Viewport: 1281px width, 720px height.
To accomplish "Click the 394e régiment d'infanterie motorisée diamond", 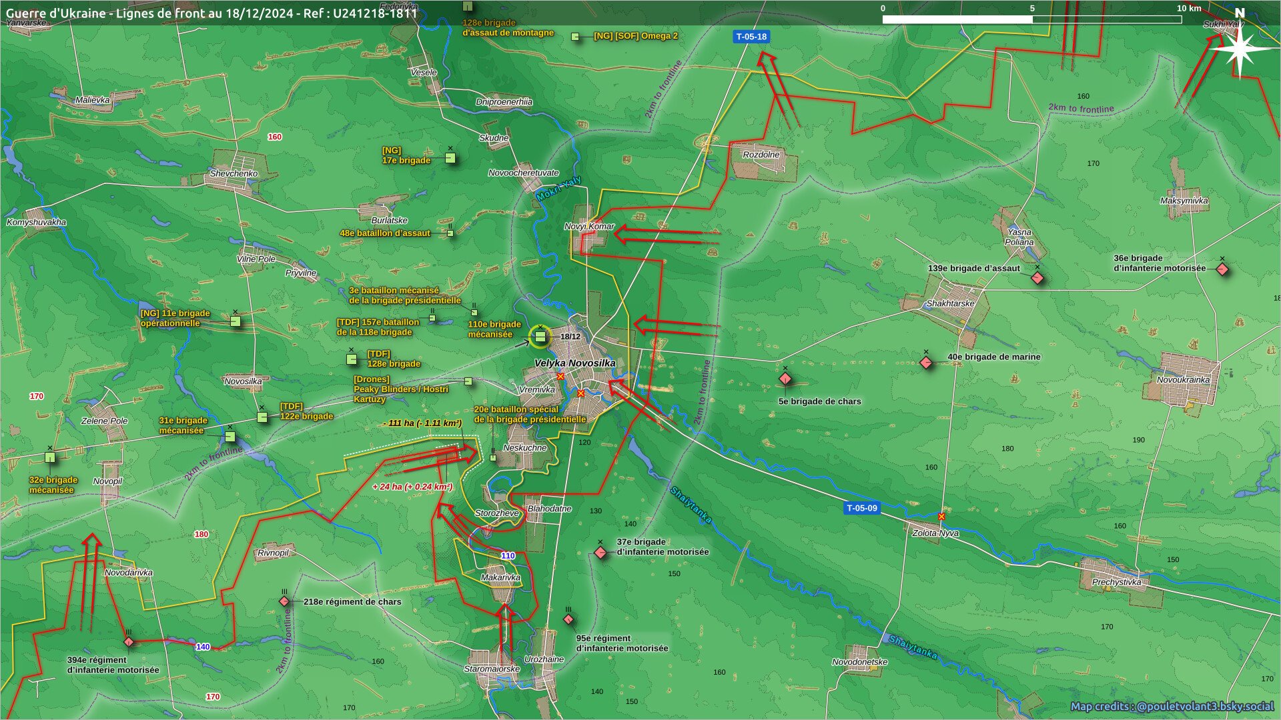I will (x=129, y=642).
